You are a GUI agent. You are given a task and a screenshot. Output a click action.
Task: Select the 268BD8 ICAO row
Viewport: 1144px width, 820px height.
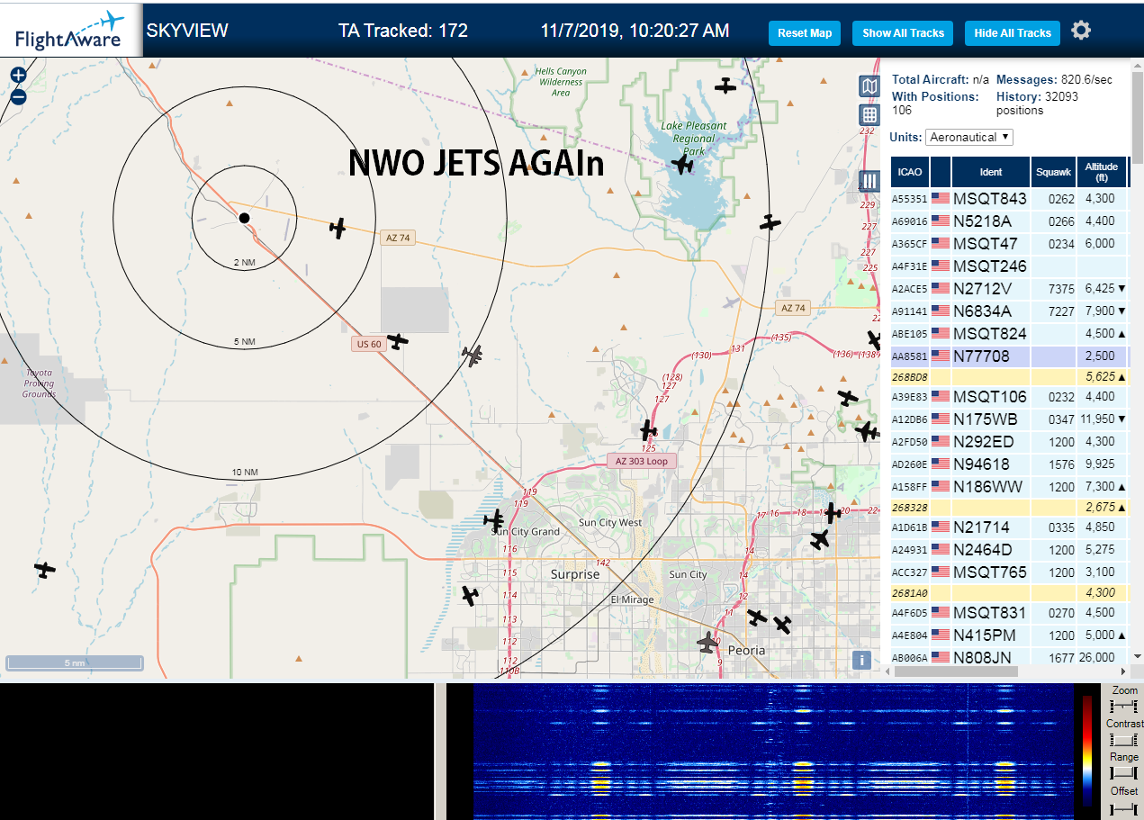[1009, 376]
